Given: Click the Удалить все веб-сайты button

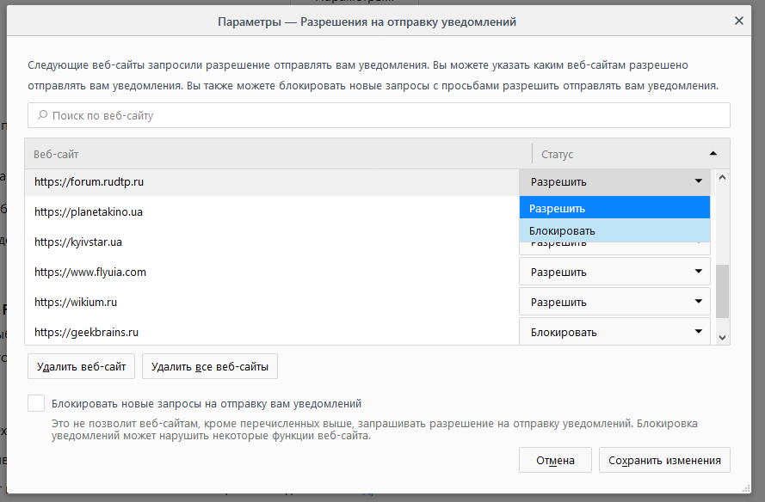Looking at the screenshot, I should (210, 366).
